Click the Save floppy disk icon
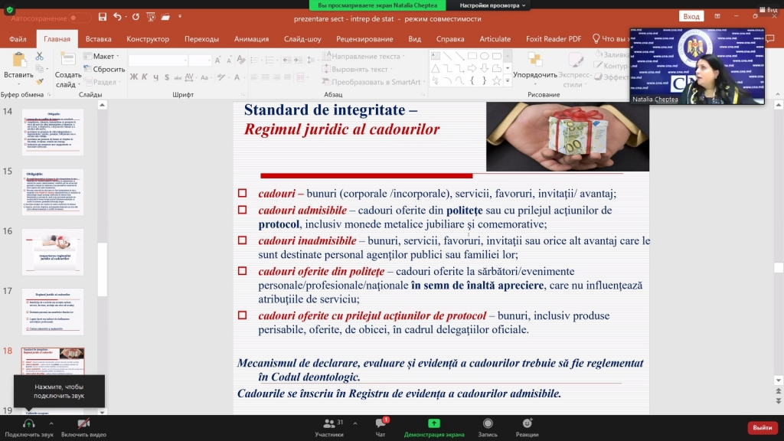 coord(100,17)
